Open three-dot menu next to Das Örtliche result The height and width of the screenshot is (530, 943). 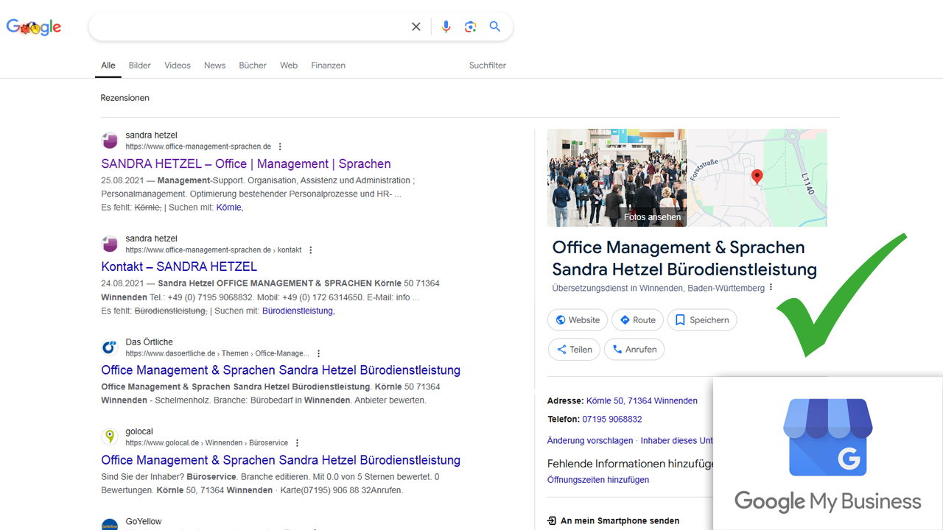318,353
